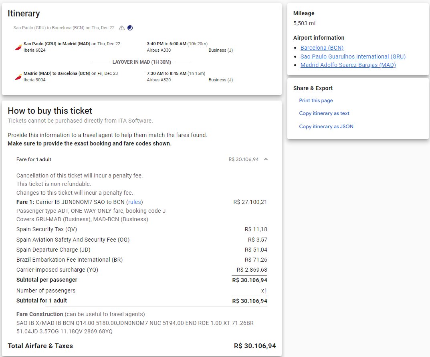Select the 'Make sure to provide the exact booking' line

(x=90, y=143)
